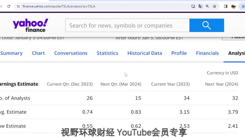Click analyst count 32 for next year

click(x=235, y=98)
